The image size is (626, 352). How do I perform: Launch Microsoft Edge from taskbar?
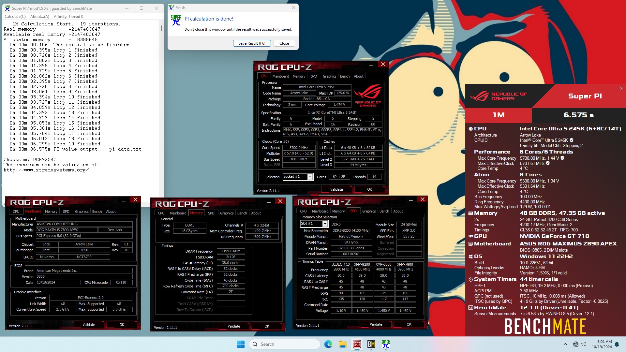coord(328,344)
